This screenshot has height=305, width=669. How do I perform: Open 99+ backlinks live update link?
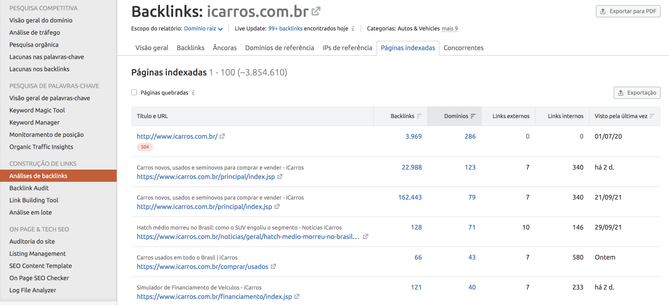pyautogui.click(x=285, y=29)
